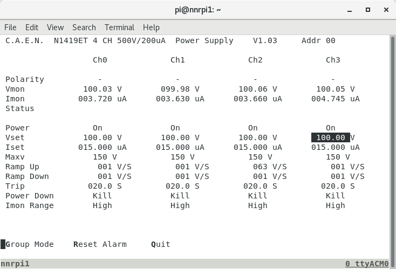The image size is (396, 269).
Task: Click the ttyACM0 window tab in status bar
Action: [367, 264]
